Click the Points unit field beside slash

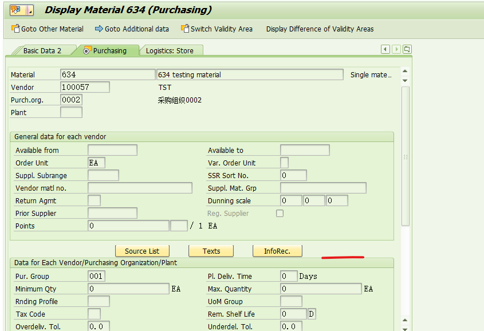[x=179, y=226]
